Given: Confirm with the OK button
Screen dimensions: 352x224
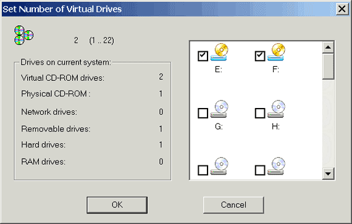Looking at the screenshot, I should point(117,205).
